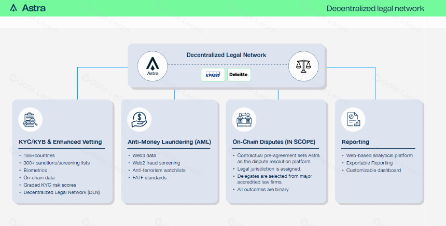Click the 'Web3 data' bullet

point(144,156)
